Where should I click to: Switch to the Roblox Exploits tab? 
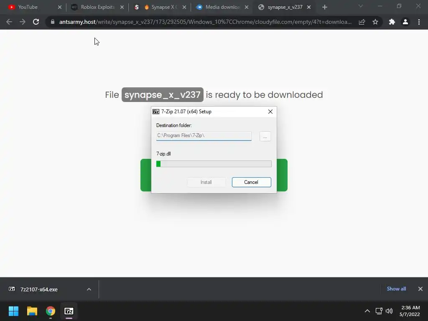tap(97, 7)
